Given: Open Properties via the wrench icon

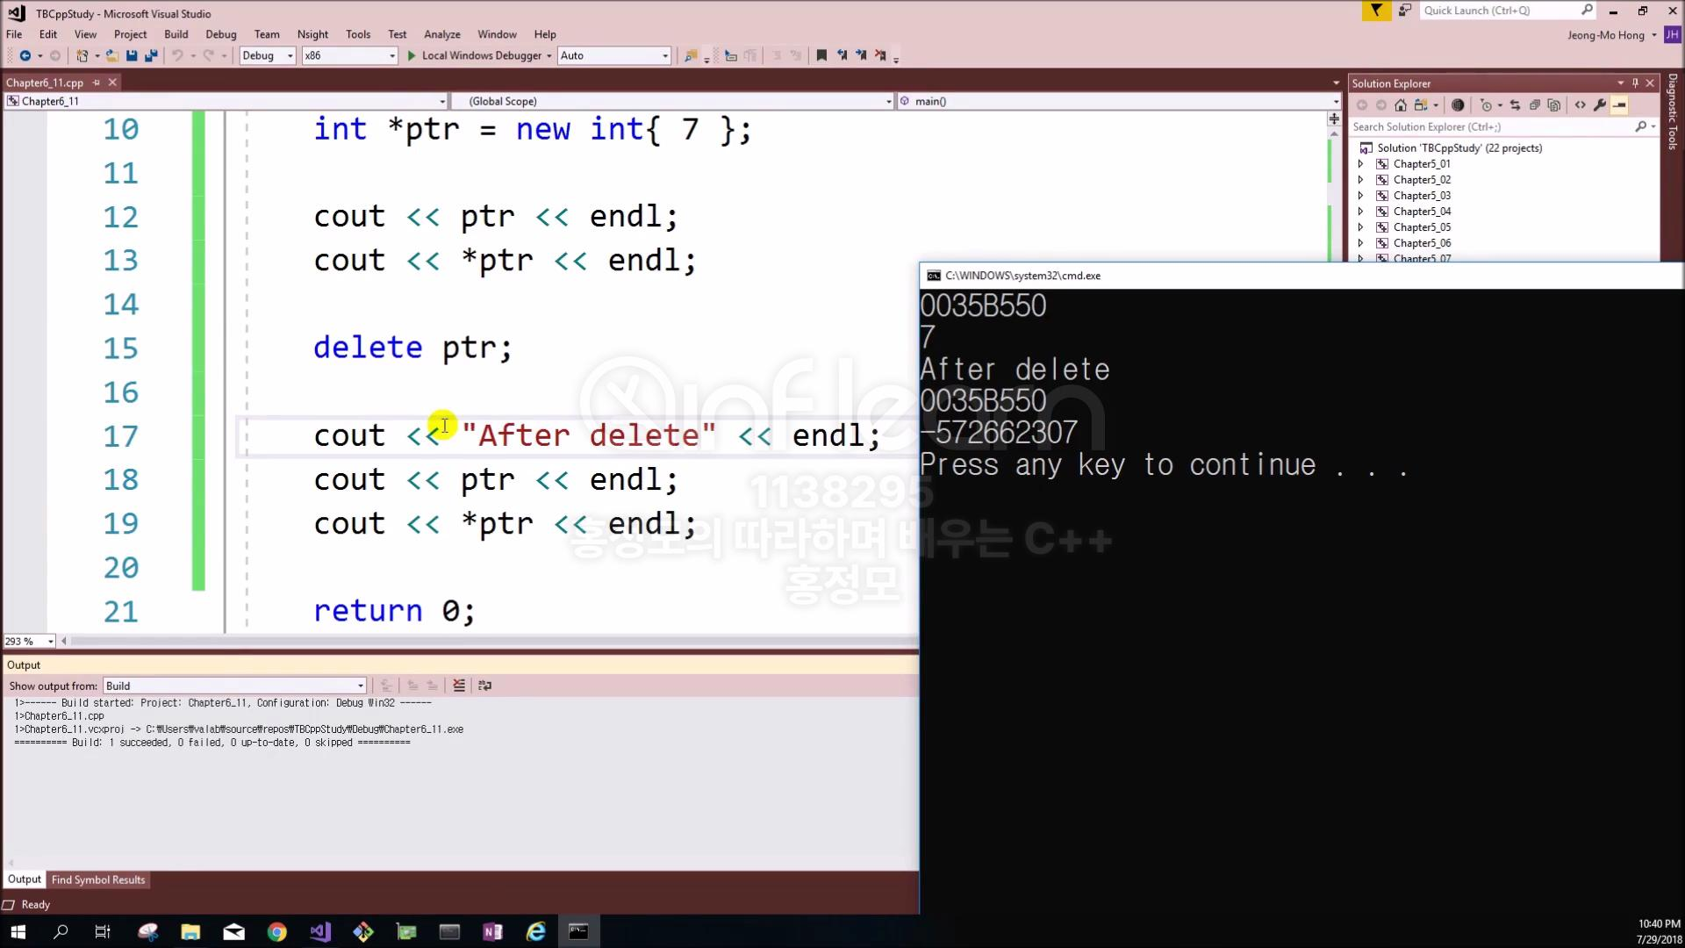Looking at the screenshot, I should point(1600,105).
